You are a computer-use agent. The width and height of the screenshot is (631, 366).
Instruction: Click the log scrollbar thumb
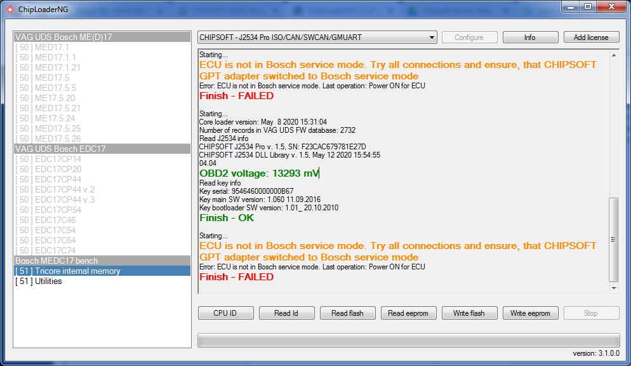click(613, 240)
